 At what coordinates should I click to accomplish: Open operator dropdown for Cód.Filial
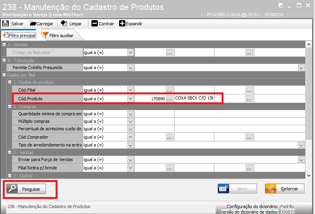(x=130, y=90)
